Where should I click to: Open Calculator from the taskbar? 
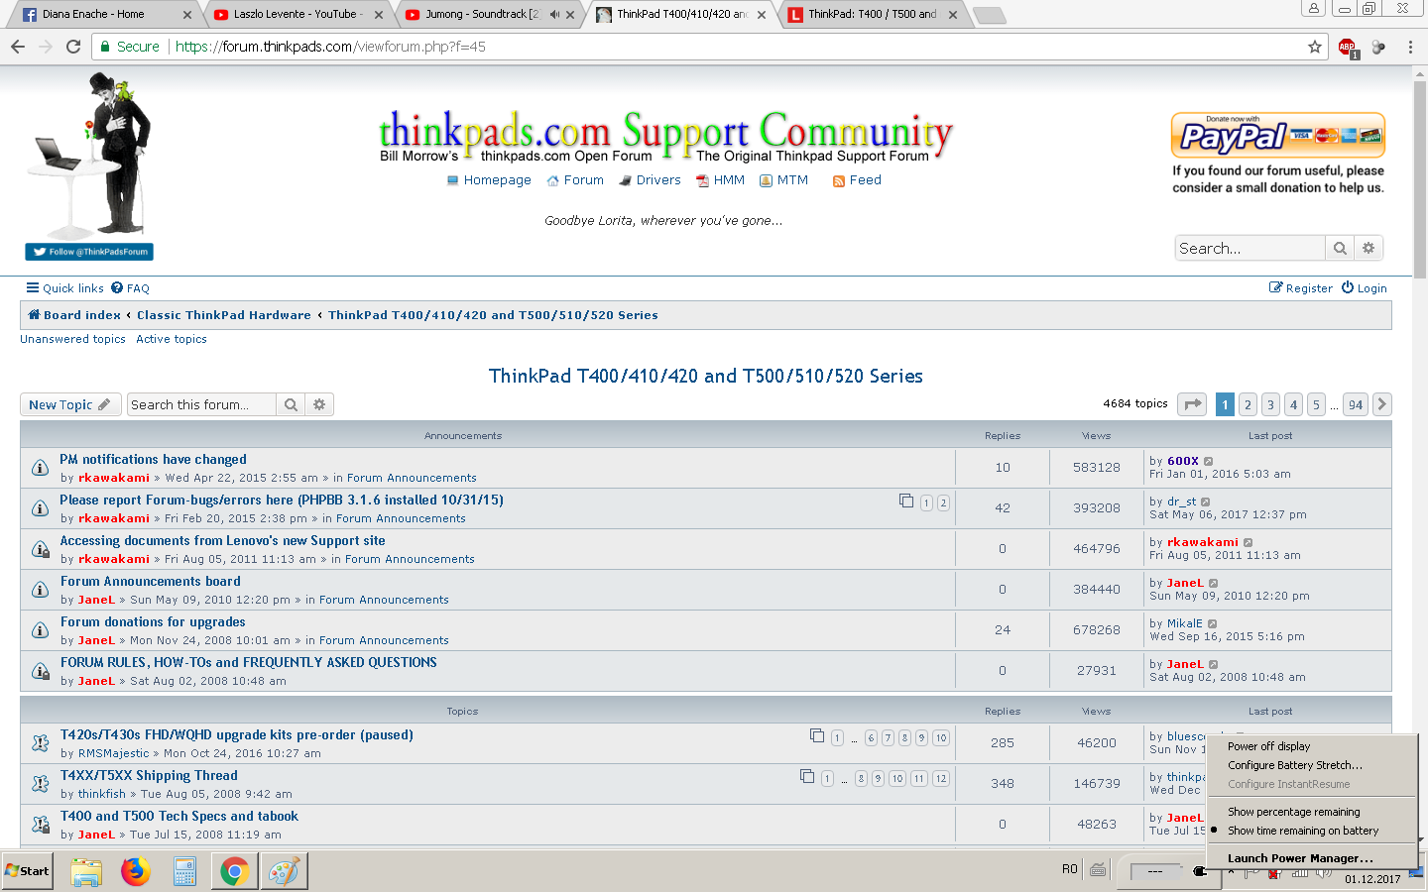(185, 871)
